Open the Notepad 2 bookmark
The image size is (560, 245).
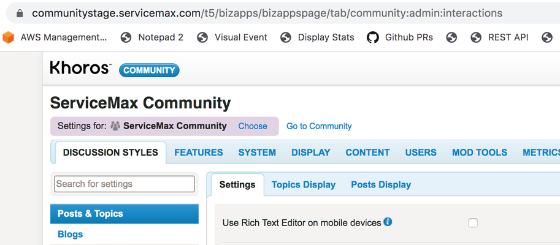coord(152,37)
